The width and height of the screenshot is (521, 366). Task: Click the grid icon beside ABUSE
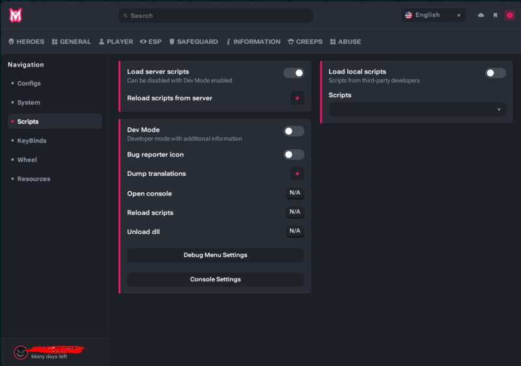(x=333, y=42)
